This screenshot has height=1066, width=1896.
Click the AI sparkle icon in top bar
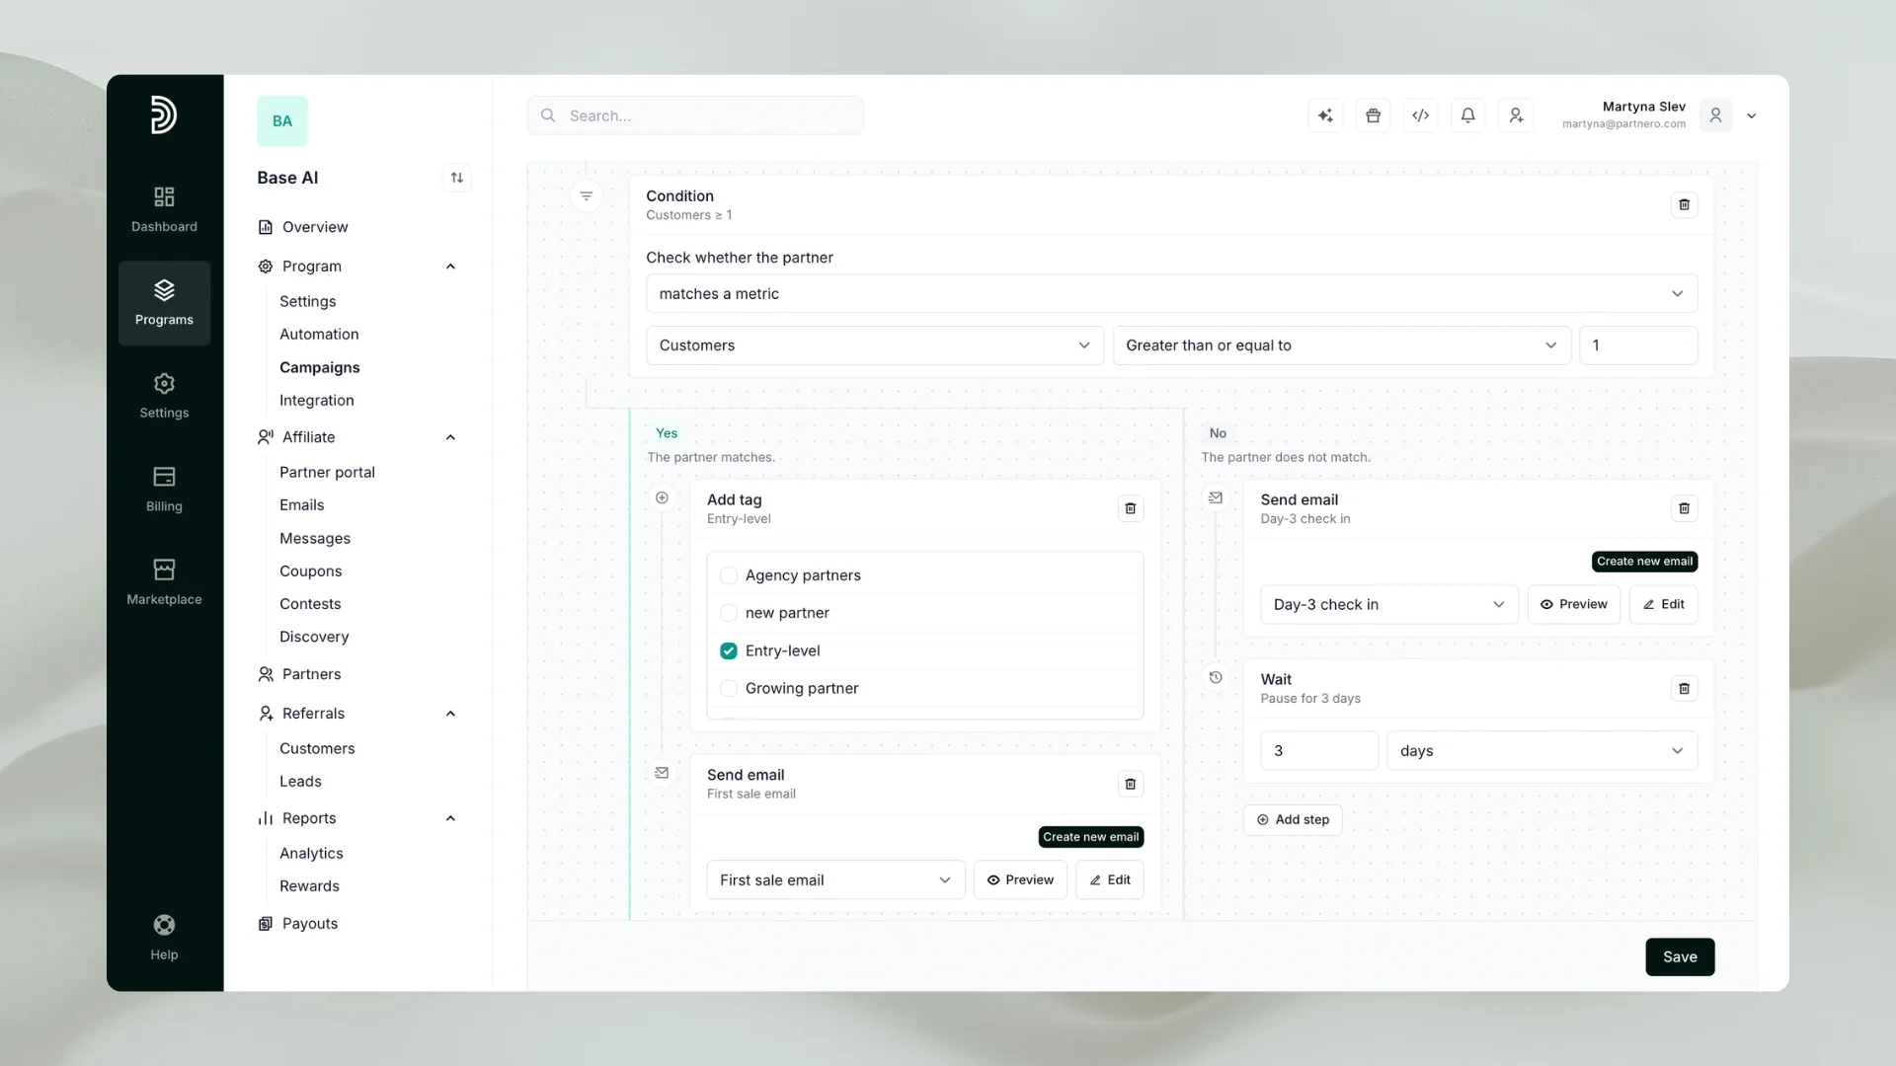[1325, 115]
